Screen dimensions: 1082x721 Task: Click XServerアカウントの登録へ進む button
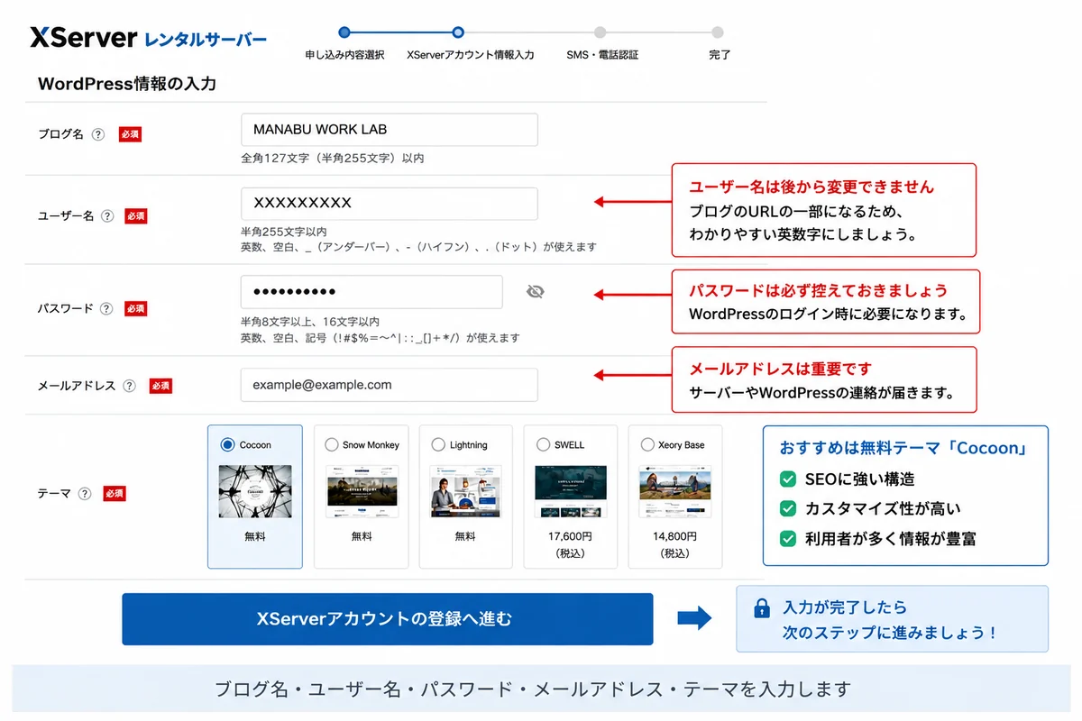(x=388, y=619)
